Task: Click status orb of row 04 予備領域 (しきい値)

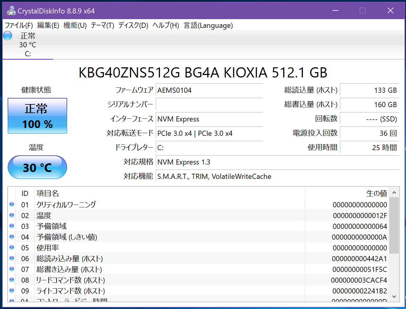Action: click(x=12, y=237)
